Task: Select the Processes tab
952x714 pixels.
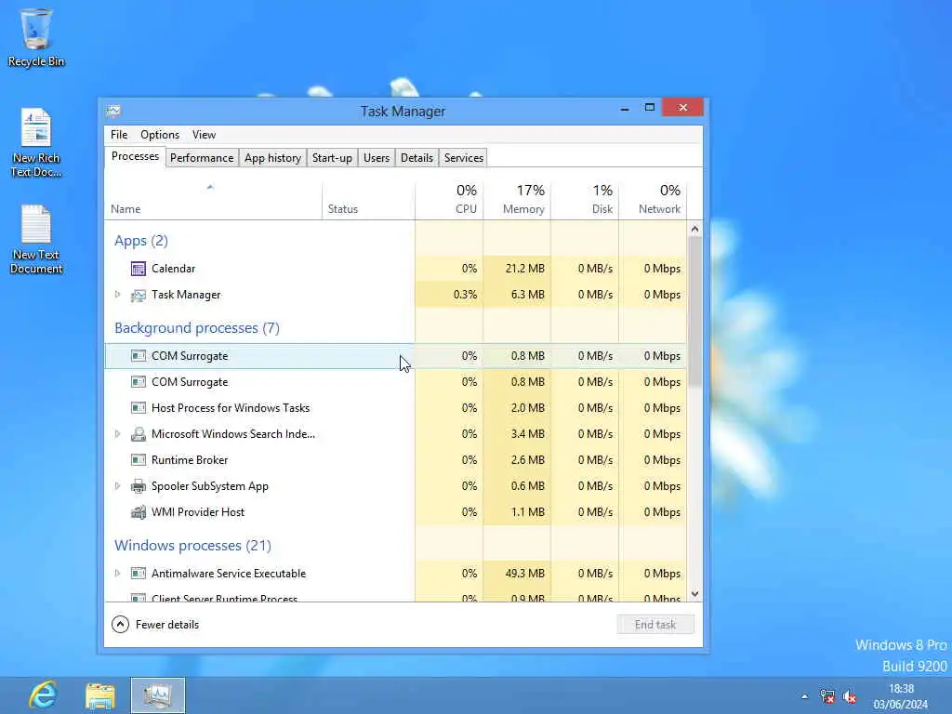Action: point(135,156)
